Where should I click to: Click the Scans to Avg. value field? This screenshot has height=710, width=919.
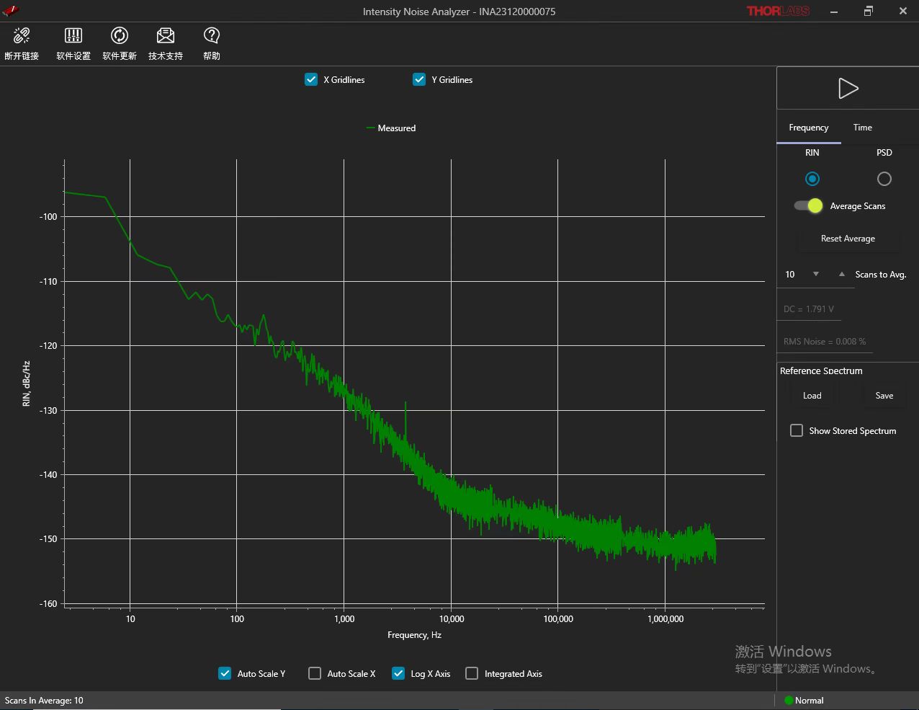tap(792, 275)
